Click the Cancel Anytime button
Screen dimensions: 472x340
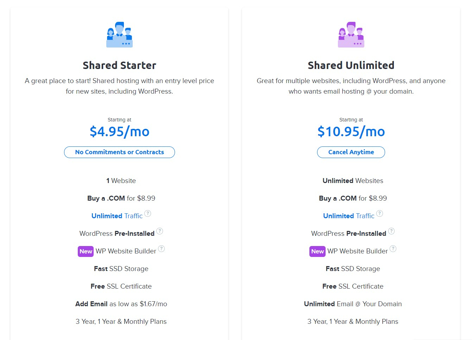351,152
